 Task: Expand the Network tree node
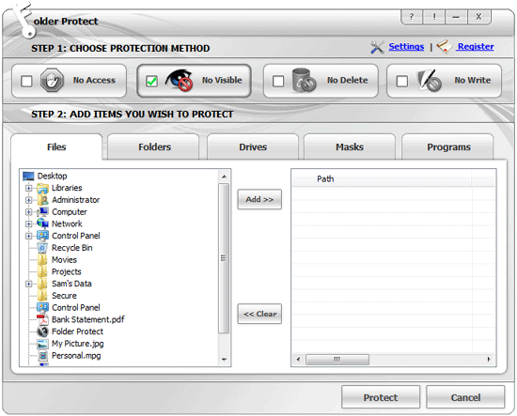click(29, 224)
